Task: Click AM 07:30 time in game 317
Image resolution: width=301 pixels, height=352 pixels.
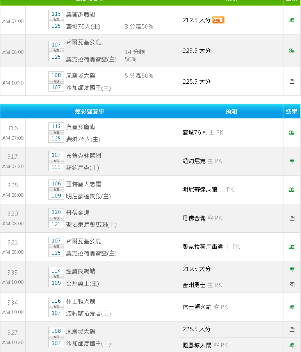Action: [13, 166]
